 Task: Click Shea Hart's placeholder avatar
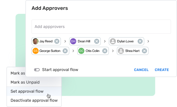(121, 51)
